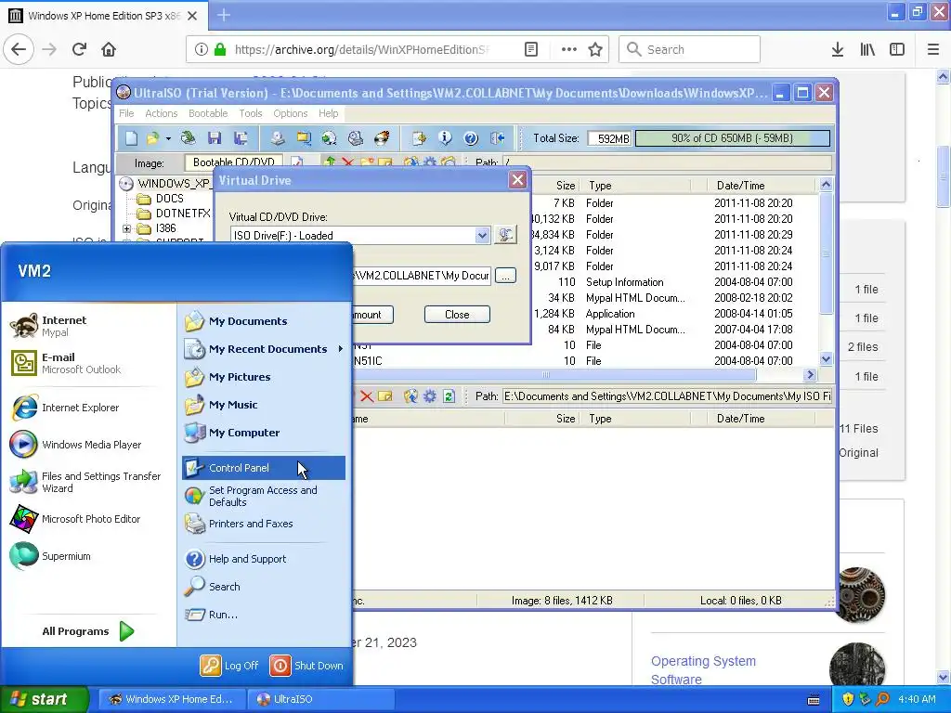Click the red X delete icon in lower pane
951x713 pixels.
(x=366, y=396)
